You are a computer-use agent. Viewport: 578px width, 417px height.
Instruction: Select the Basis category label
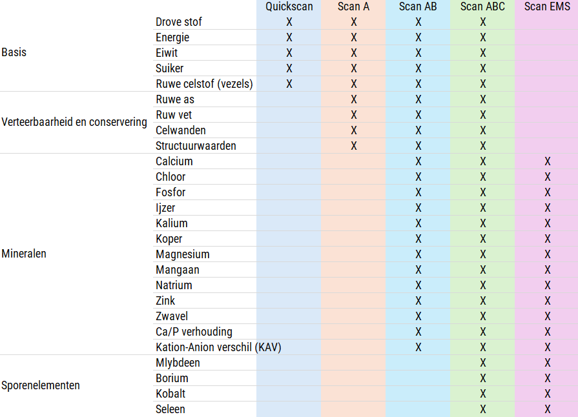[x=14, y=52]
